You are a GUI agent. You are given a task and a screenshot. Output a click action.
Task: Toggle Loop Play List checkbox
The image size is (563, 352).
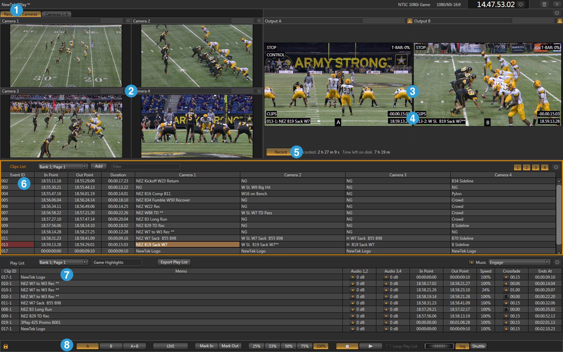(389, 346)
